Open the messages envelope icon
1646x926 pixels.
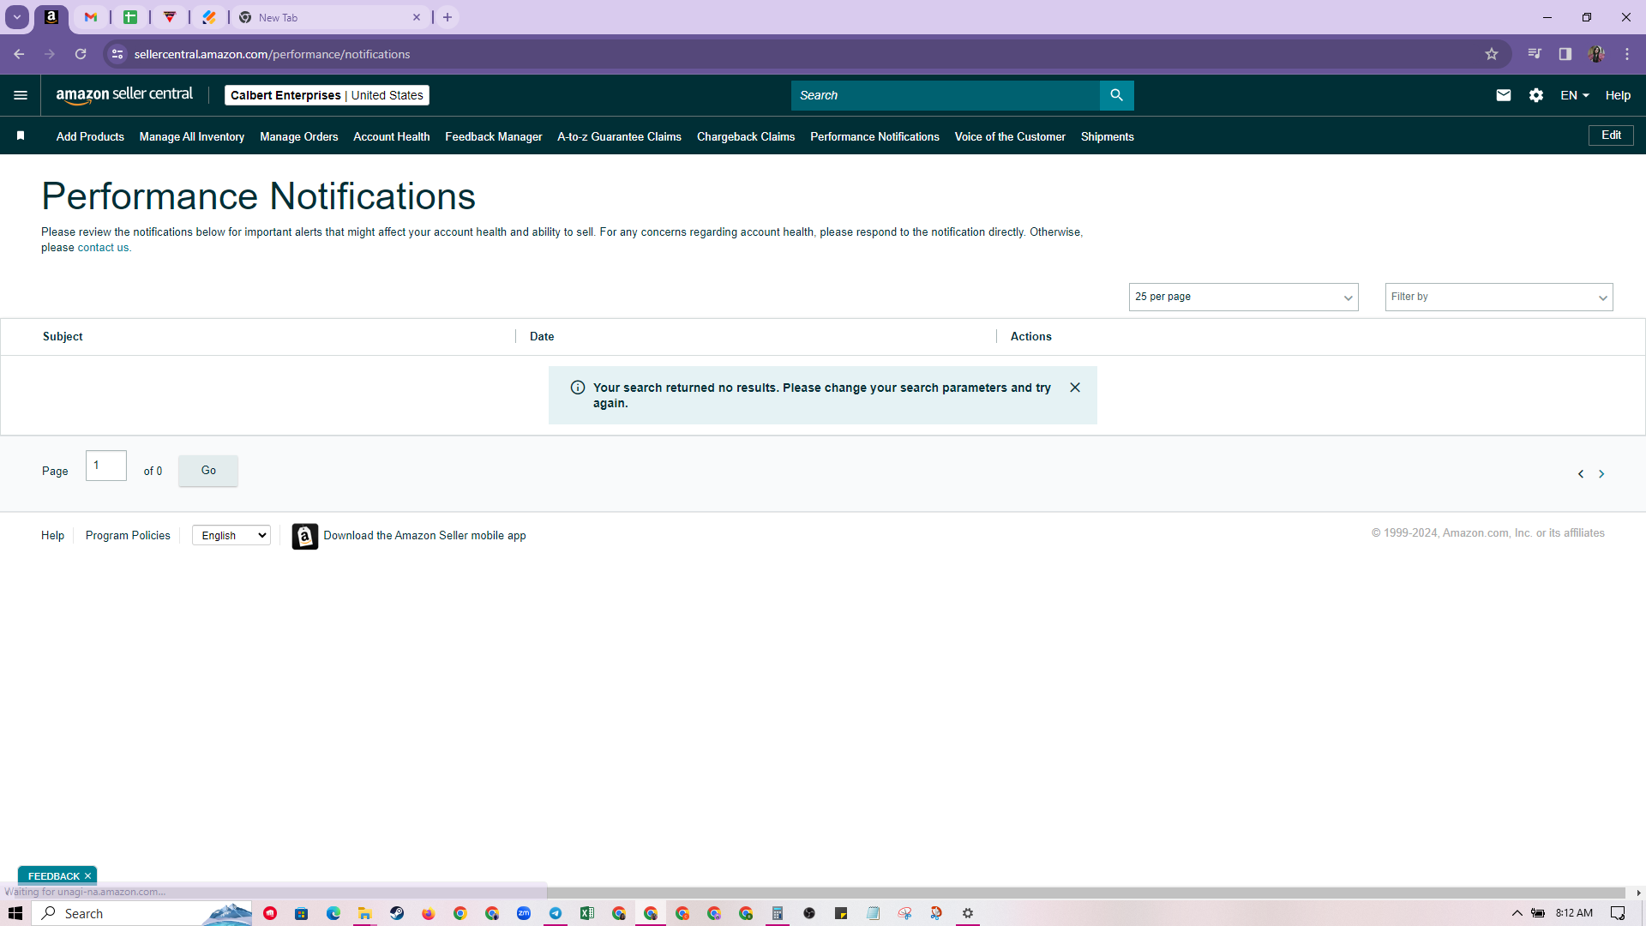pyautogui.click(x=1504, y=95)
